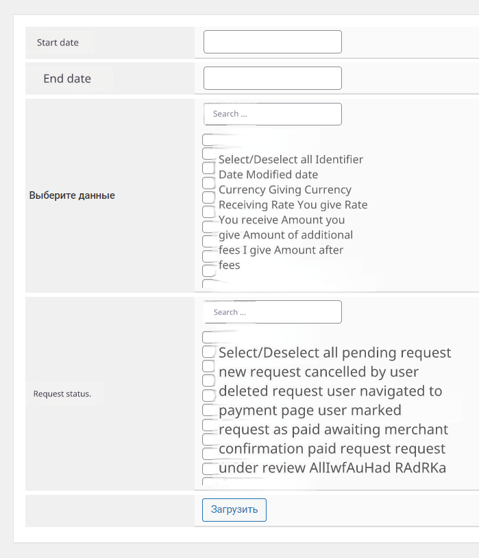
Task: Tick the checkbox beside 'deleted request user navigated to'
Action: [208, 396]
